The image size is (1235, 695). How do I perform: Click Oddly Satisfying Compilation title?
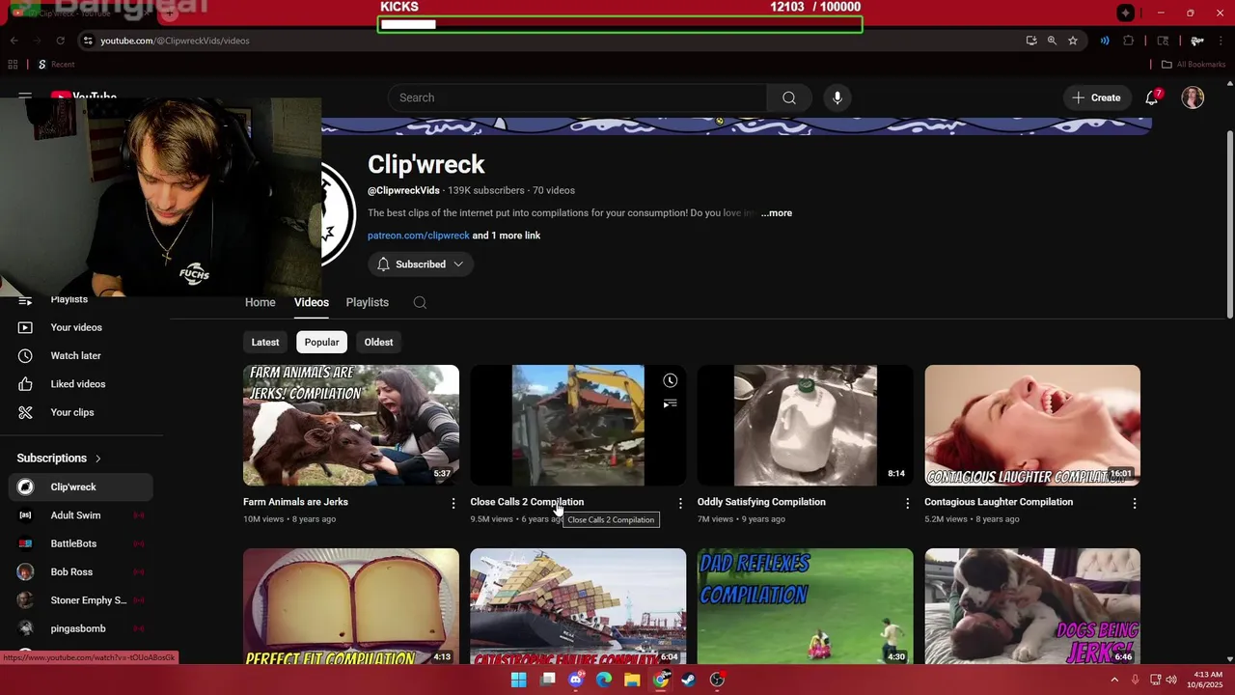coord(761,502)
